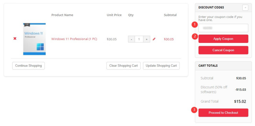
Task: Collapse the Discount Codes panel
Action: pos(245,8)
